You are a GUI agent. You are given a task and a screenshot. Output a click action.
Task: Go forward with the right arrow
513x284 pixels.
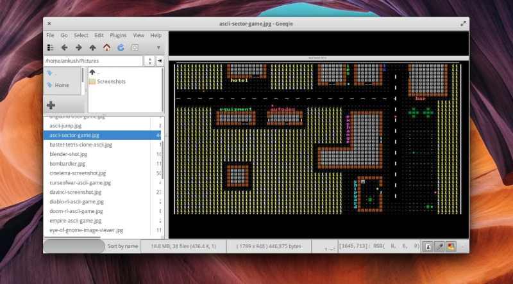(78, 47)
